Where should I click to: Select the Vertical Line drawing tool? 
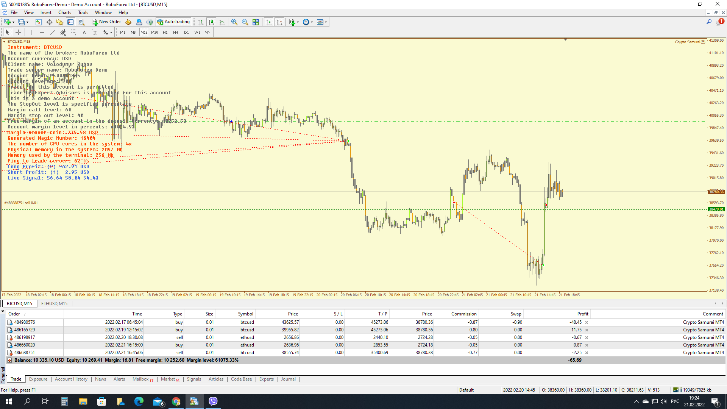pyautogui.click(x=31, y=32)
